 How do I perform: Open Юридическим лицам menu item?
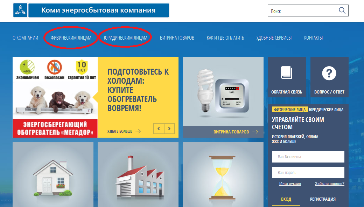(x=125, y=38)
